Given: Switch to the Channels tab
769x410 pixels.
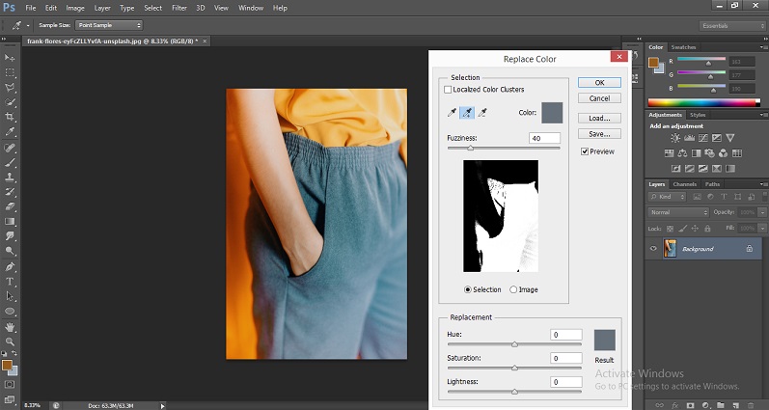Looking at the screenshot, I should pos(685,184).
